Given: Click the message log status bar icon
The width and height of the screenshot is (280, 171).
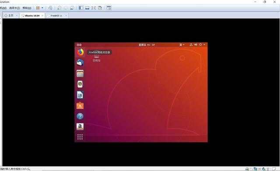Looking at the screenshot, I should pos(274,169).
